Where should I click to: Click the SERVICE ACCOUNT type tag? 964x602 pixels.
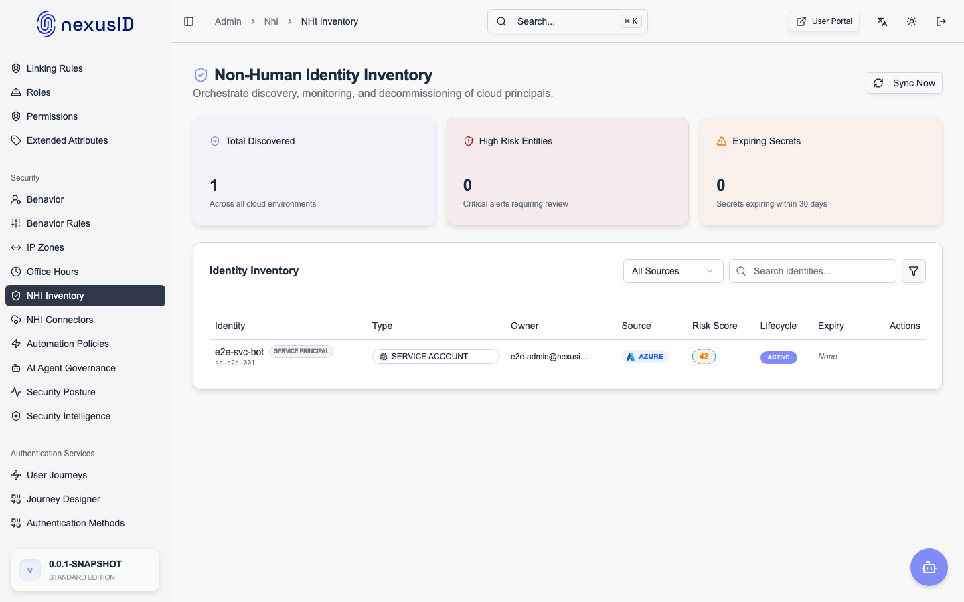coord(436,357)
